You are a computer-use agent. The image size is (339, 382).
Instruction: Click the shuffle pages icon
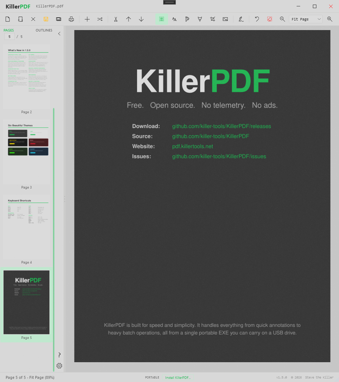[100, 19]
